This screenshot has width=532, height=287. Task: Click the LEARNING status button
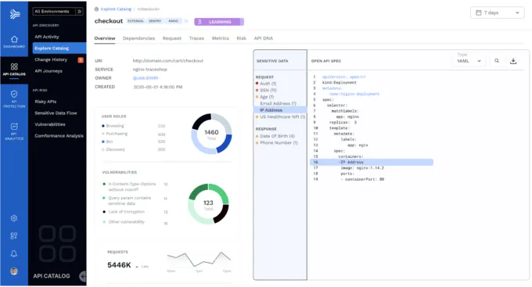point(219,22)
